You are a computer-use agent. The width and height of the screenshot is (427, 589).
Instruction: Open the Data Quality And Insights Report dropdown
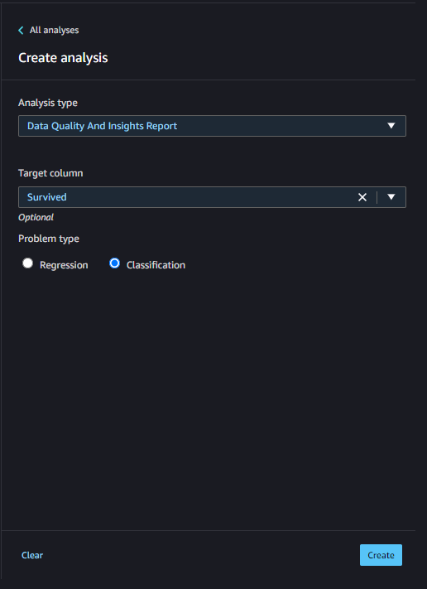[x=212, y=126]
